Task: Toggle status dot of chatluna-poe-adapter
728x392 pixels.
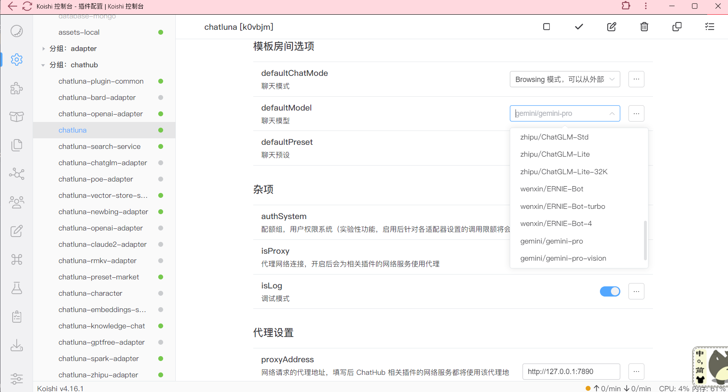Action: [161, 179]
